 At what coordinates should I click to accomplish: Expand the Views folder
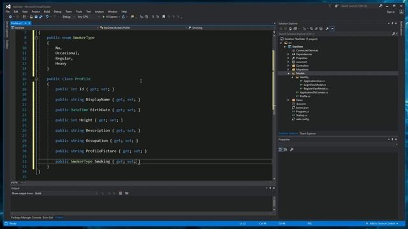[288, 100]
